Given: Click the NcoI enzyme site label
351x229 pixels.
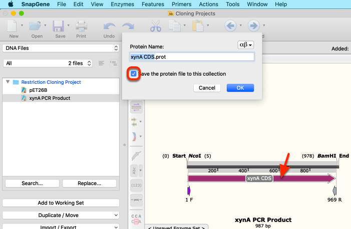Looking at the screenshot, I should point(195,156).
